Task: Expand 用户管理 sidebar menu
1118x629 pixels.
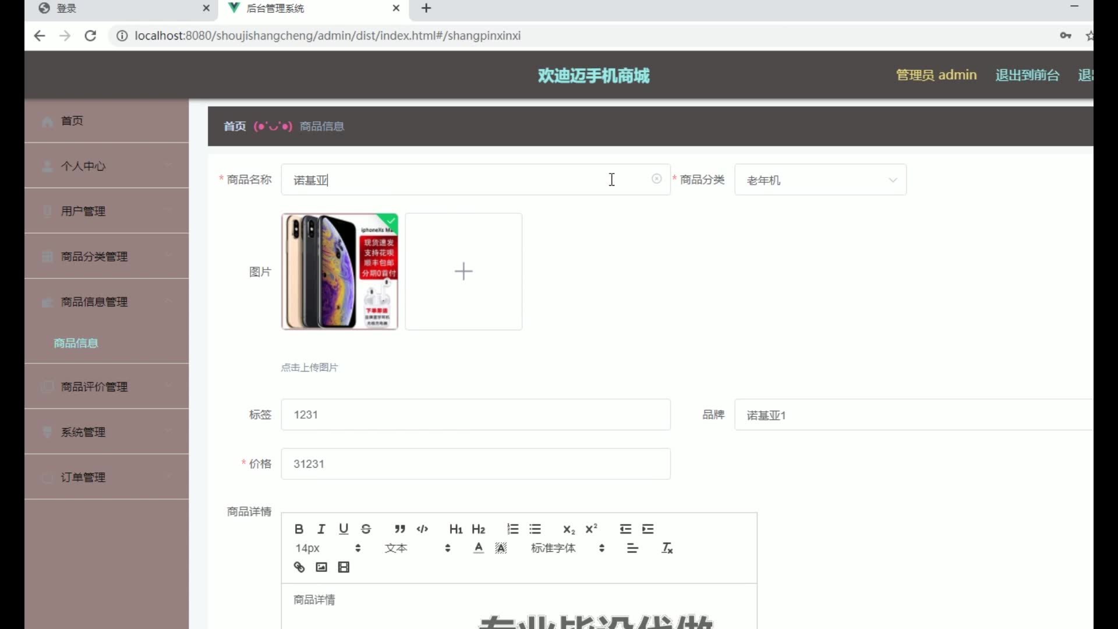Action: 107,211
